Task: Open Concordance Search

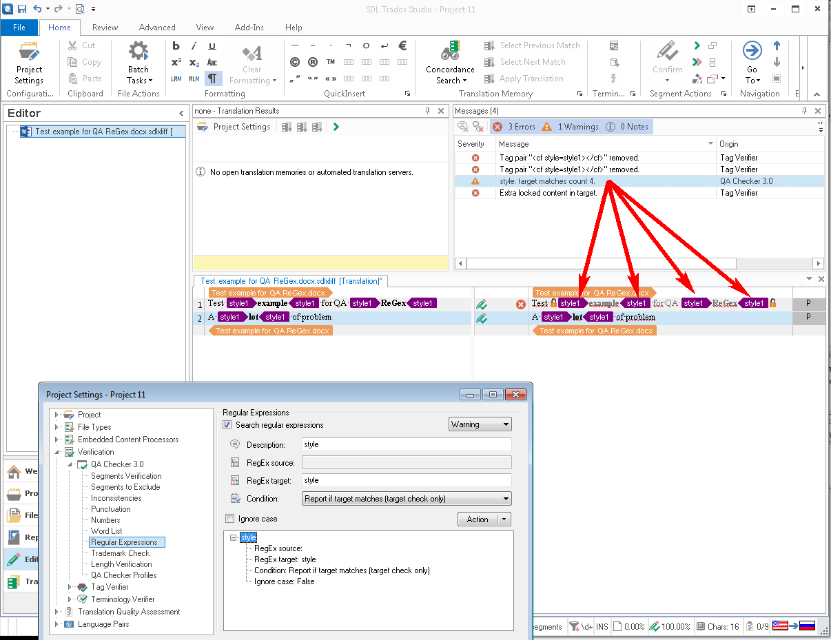Action: coord(450,63)
